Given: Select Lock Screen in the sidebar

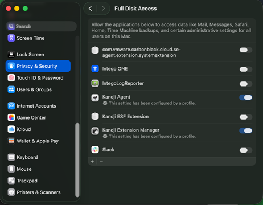Looking at the screenshot, I should [38, 55].
